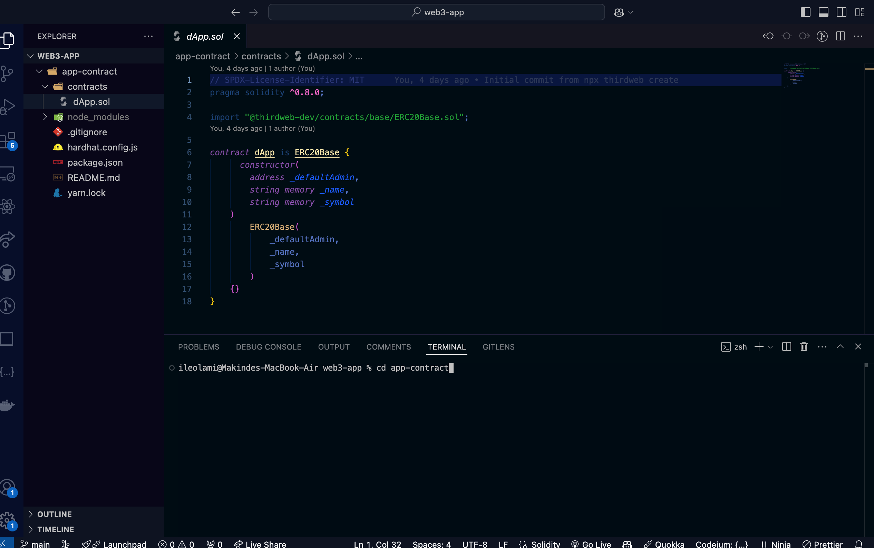874x548 pixels.
Task: Open the Docker view in activity bar
Action: click(7, 405)
